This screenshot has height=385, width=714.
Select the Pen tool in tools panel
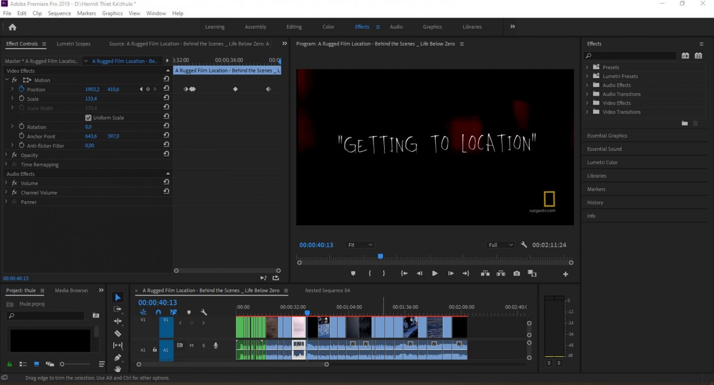point(118,357)
